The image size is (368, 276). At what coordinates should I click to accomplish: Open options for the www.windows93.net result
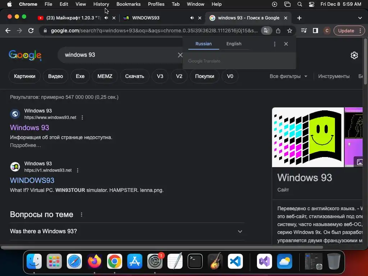(82, 118)
